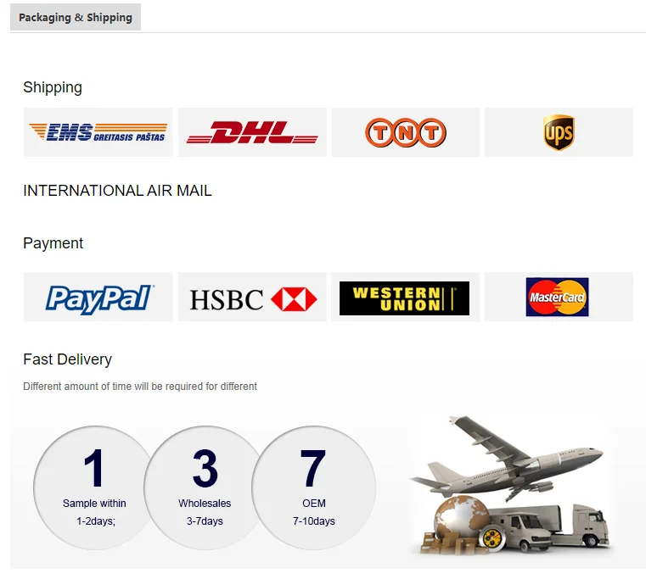646x579 pixels.
Task: Click the EMS Greitasis Paštas logo
Action: pyautogui.click(x=98, y=132)
